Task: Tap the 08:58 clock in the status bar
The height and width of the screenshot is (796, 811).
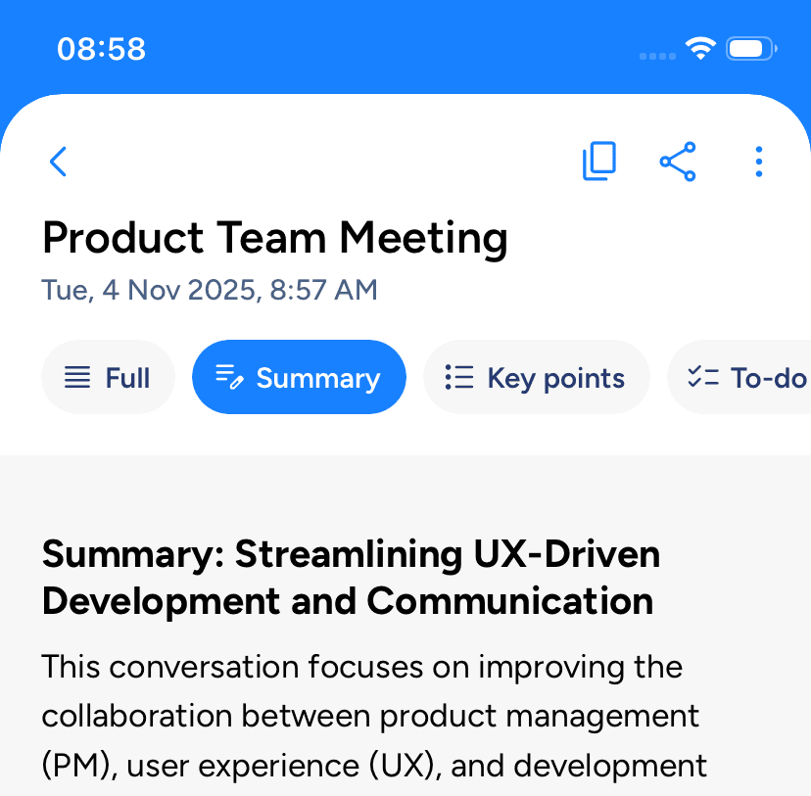Action: point(101,49)
